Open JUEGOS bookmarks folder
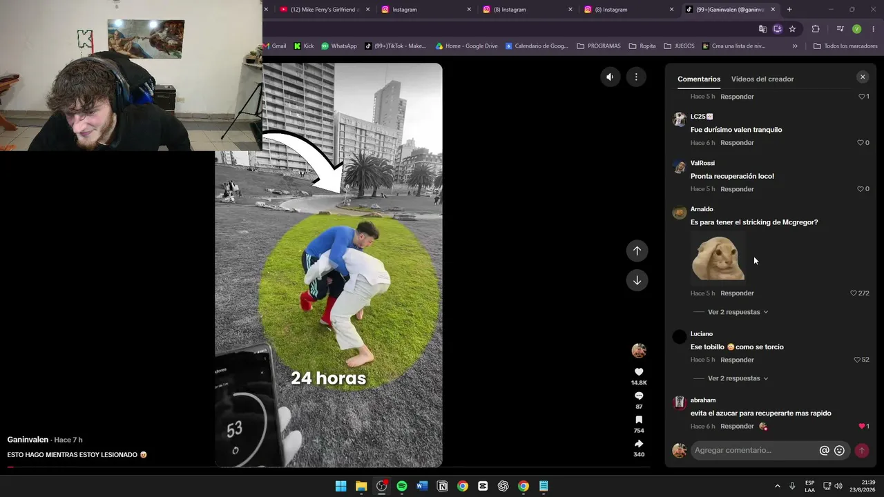Screen dimensions: 884x497 pos(679,46)
